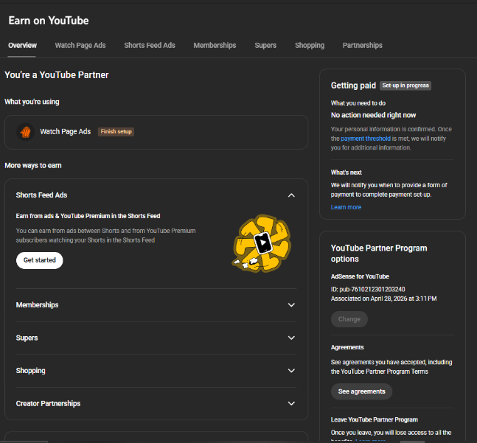
Task: Click the AdSense ID pub-7610212301203240 text
Action: [x=368, y=290]
